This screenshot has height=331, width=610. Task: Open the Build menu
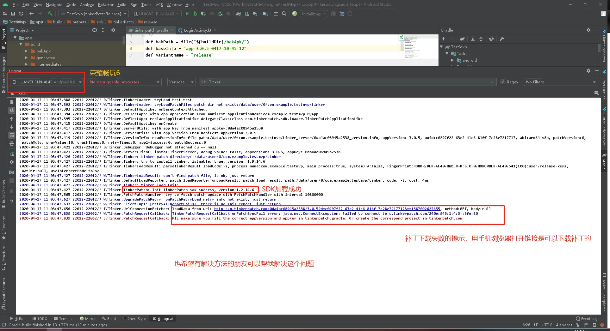pyautogui.click(x=122, y=4)
